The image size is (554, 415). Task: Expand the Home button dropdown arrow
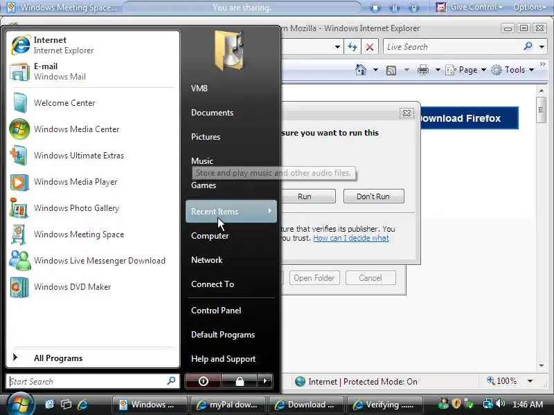375,70
